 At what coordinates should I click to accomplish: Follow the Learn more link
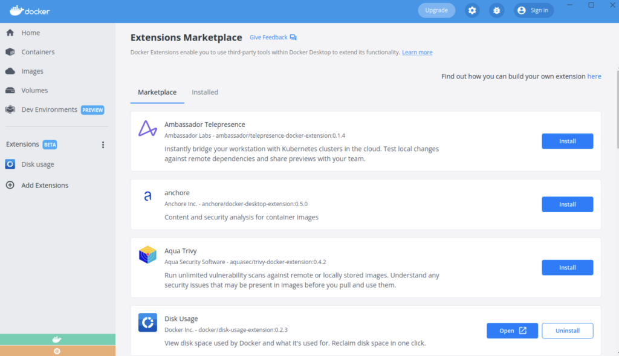(417, 53)
